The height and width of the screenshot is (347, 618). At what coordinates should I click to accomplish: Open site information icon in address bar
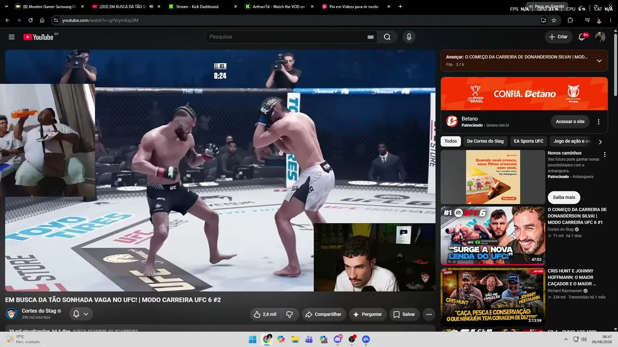56,20
